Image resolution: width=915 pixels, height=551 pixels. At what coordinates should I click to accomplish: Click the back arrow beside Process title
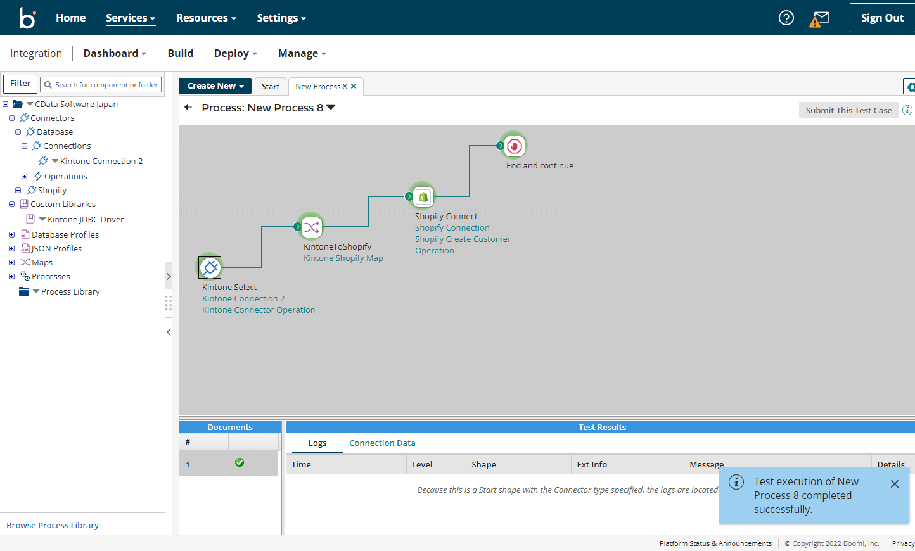[188, 108]
